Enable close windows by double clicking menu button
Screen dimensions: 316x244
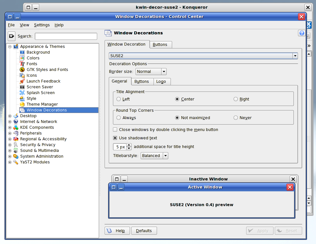[x=115, y=130]
